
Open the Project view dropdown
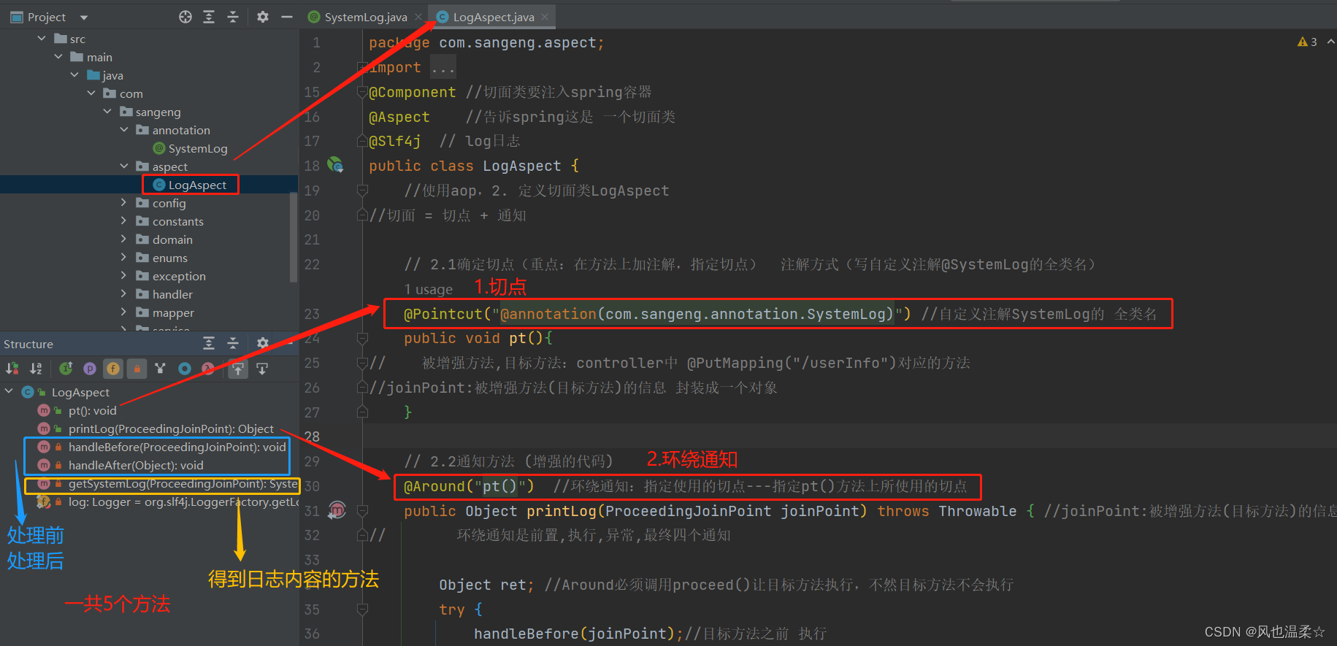tap(83, 18)
